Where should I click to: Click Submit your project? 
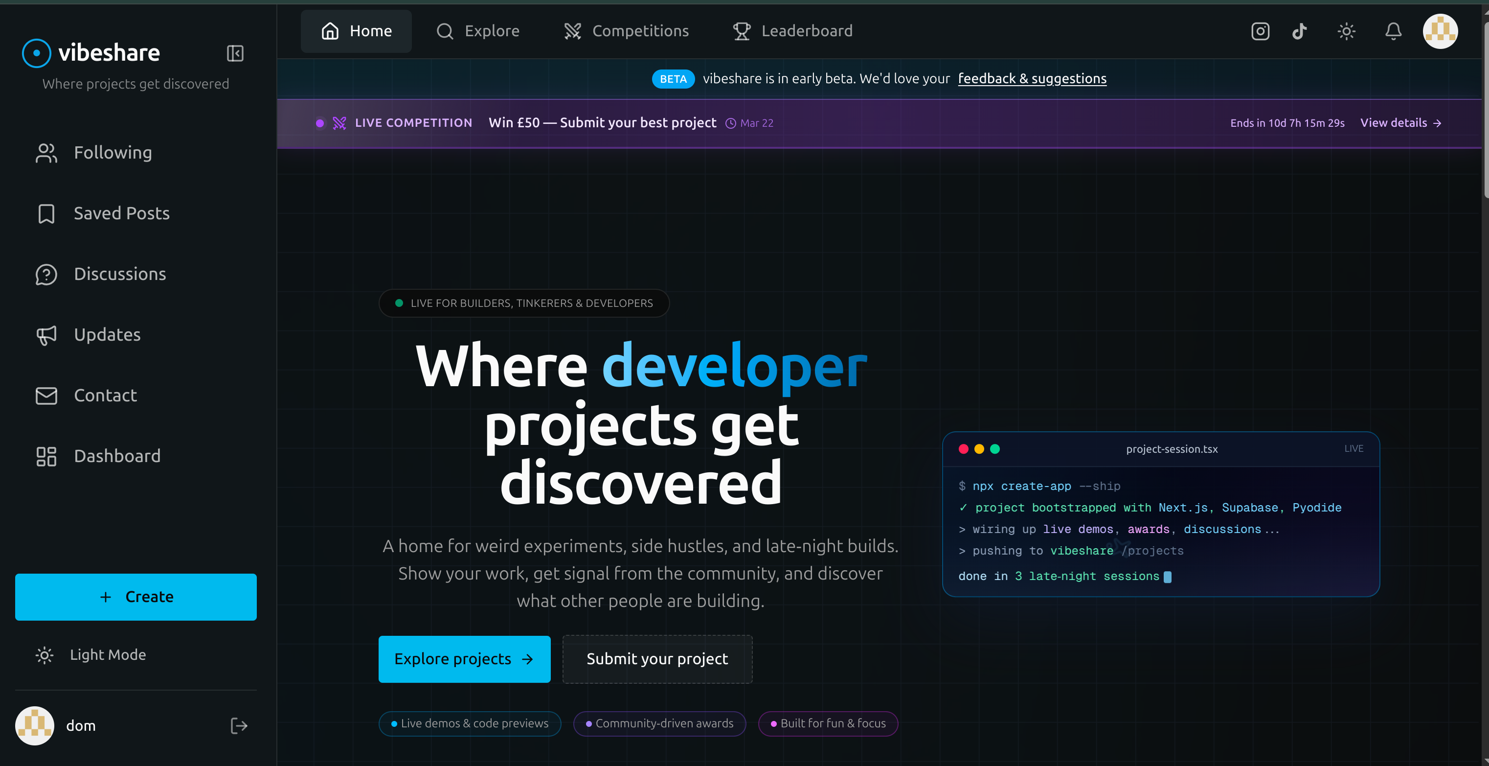[657, 659]
